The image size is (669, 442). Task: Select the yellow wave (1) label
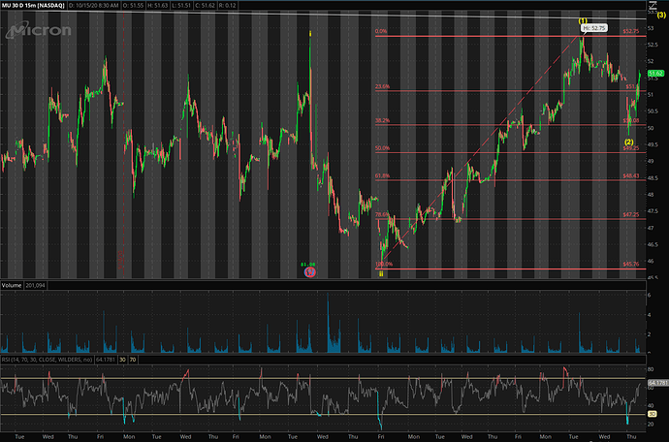pyautogui.click(x=583, y=20)
